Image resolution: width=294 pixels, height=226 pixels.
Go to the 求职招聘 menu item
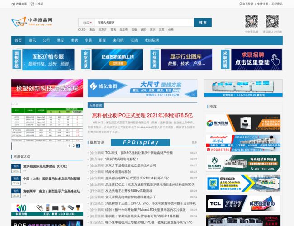click(x=152, y=40)
